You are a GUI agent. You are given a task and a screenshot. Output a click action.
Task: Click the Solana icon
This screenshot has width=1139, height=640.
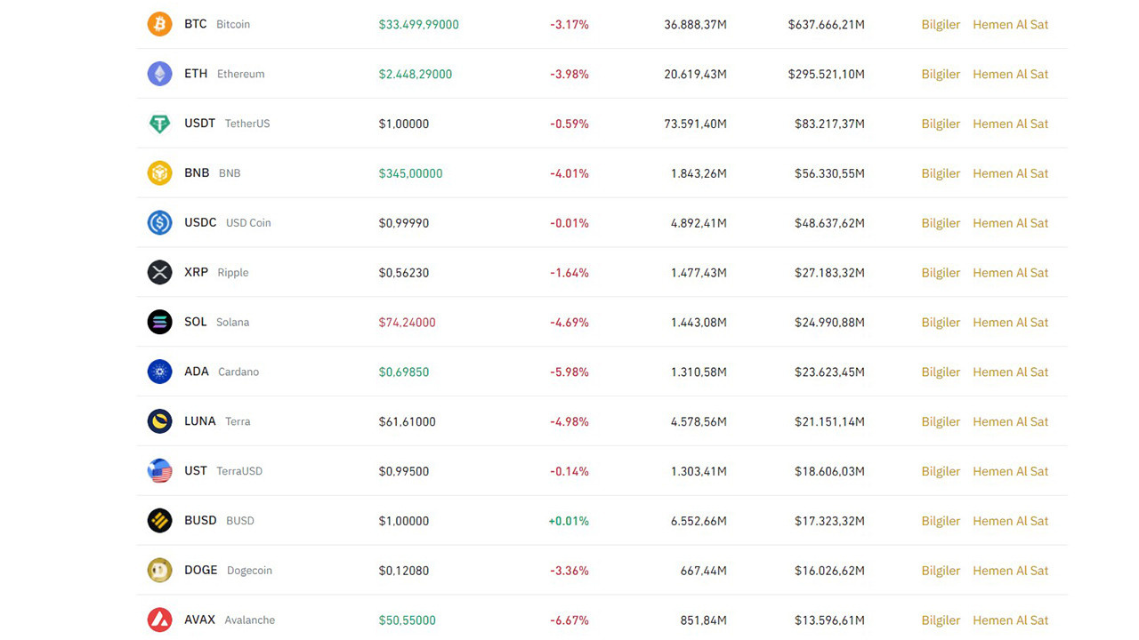pos(159,322)
